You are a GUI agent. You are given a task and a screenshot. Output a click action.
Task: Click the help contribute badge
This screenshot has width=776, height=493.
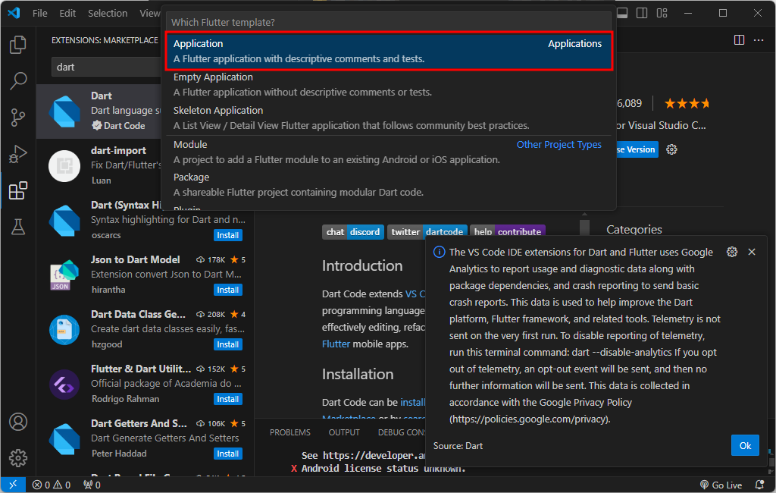(507, 231)
